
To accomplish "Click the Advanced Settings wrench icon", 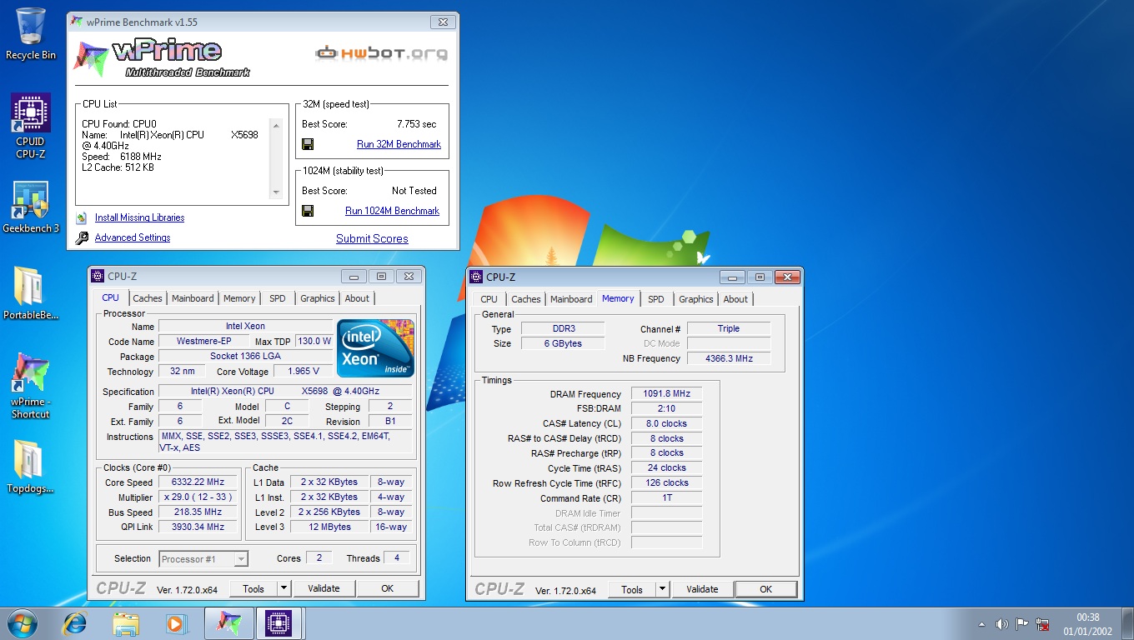I will [x=82, y=238].
